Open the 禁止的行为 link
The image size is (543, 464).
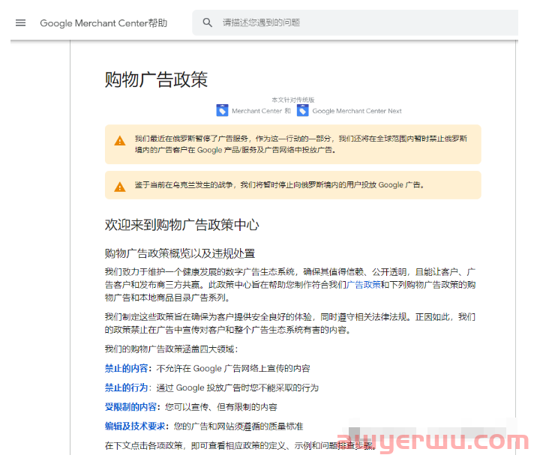pos(126,388)
